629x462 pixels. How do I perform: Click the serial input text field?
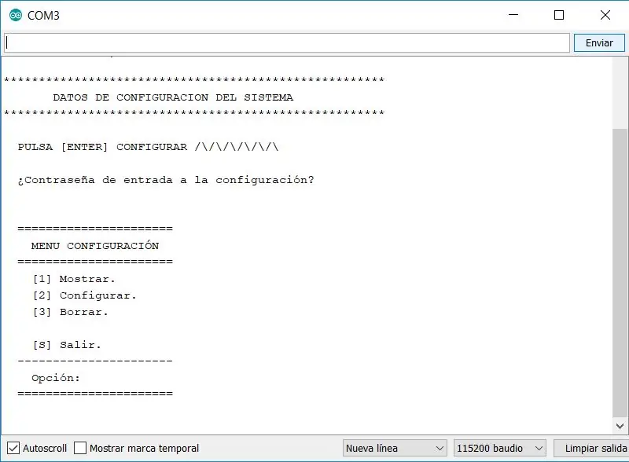(287, 43)
